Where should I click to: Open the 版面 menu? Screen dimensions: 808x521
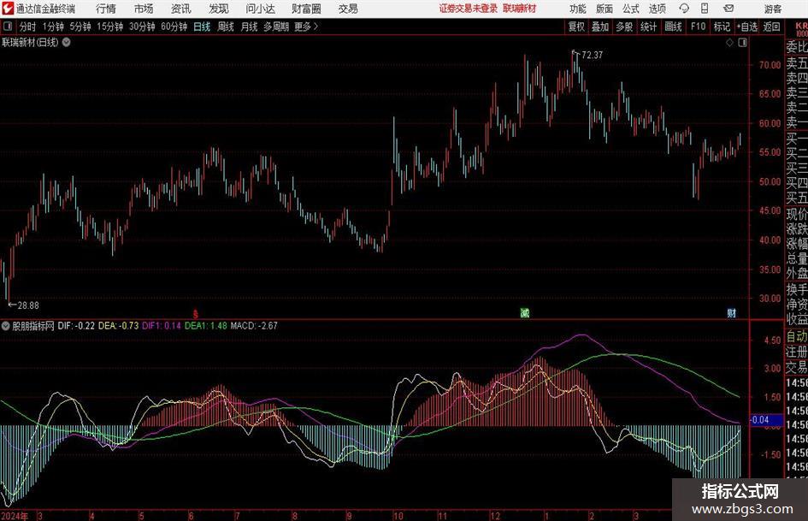tap(604, 9)
